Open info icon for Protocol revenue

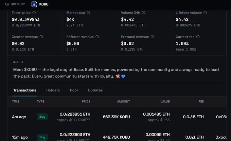(x=152, y=37)
